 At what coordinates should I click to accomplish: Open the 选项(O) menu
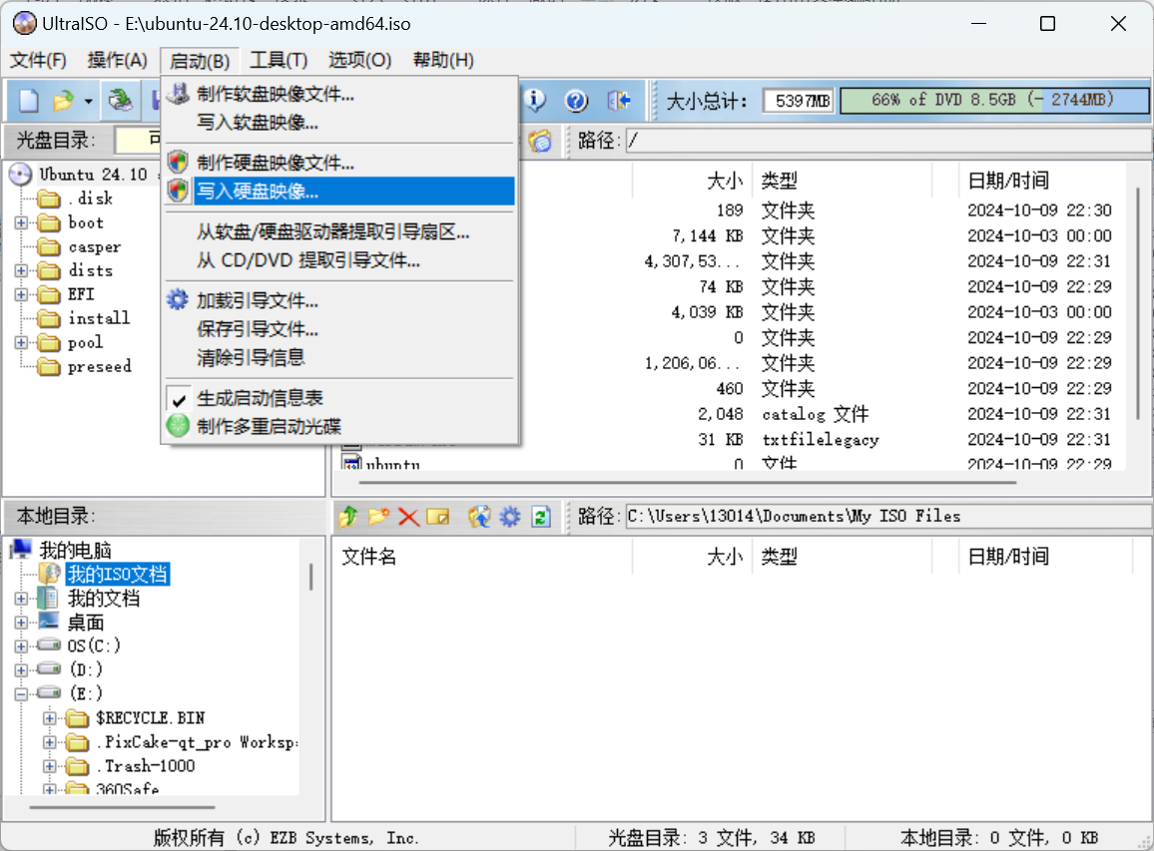point(360,60)
